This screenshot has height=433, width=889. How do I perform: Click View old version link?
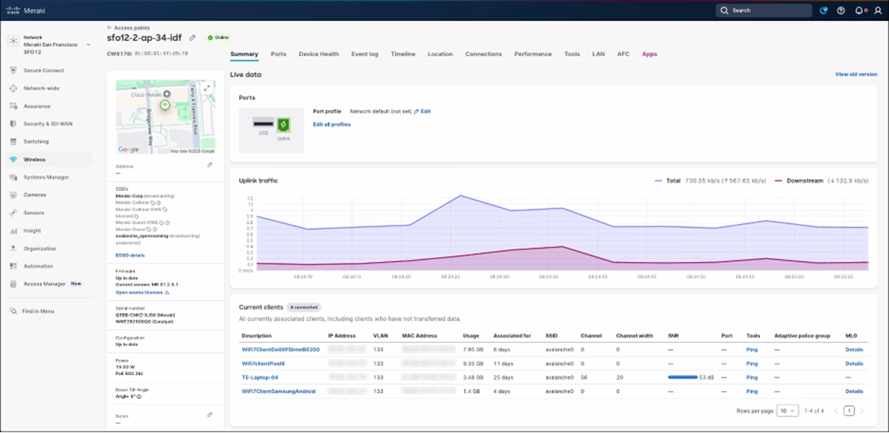click(856, 74)
